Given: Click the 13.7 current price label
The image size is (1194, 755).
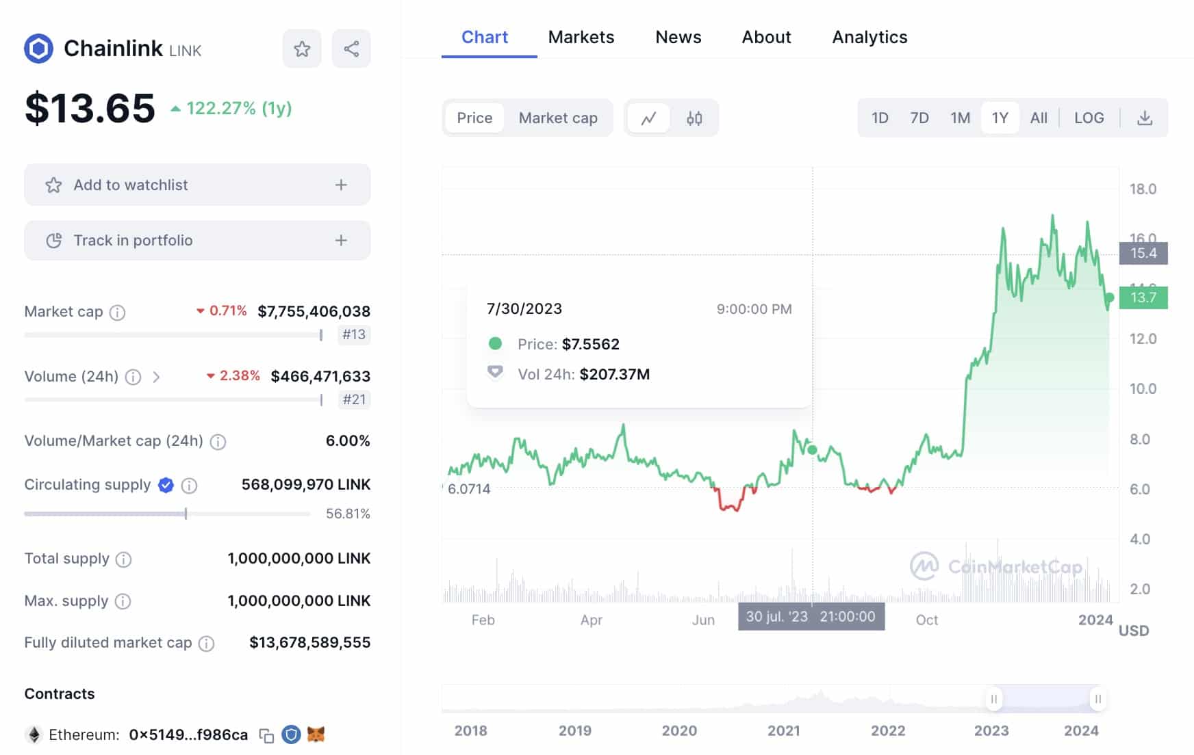Looking at the screenshot, I should 1143,297.
